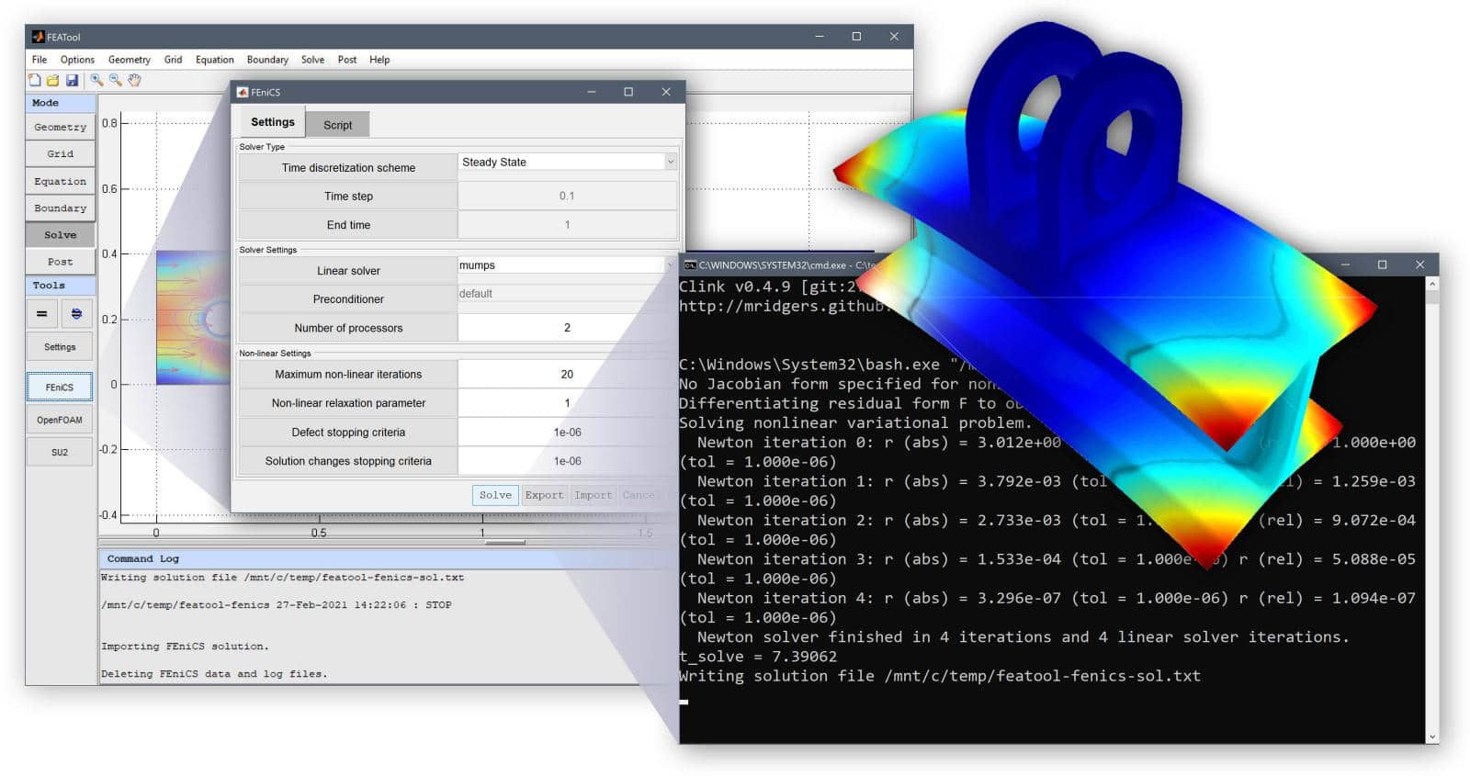Click the FEniCS dialog title bar logo
Screen dimensions: 1470x776
pyautogui.click(x=243, y=92)
